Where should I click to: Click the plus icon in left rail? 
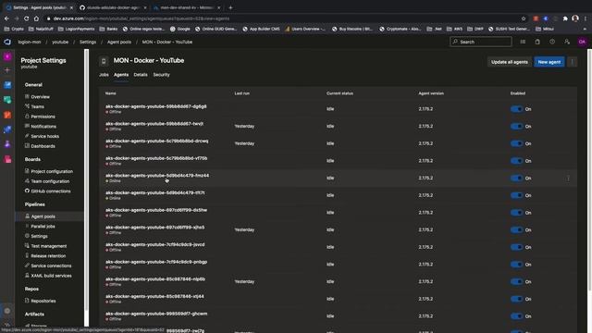(x=7, y=70)
